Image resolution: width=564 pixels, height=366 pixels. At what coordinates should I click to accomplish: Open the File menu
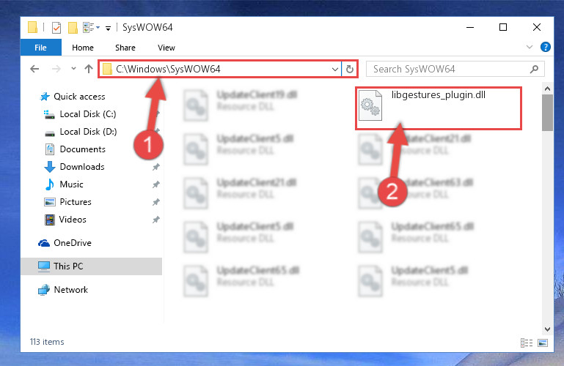(x=40, y=48)
